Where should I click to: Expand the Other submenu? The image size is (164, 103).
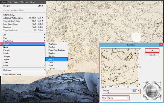(23, 66)
